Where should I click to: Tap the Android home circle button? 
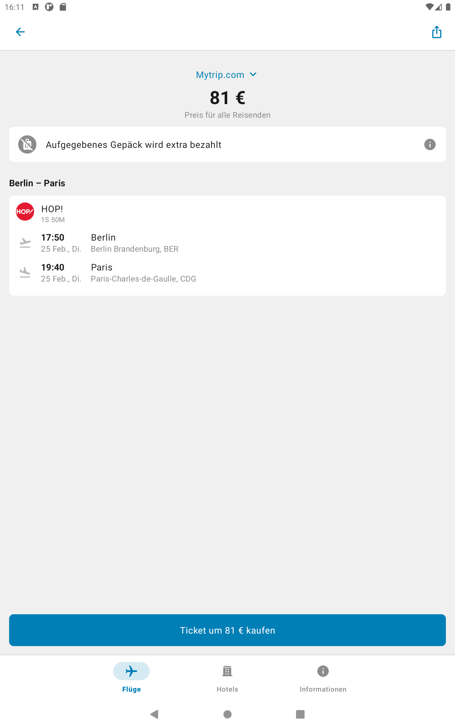coord(227,714)
